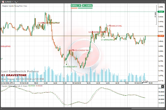Click the sell price button

[x=74, y=5]
